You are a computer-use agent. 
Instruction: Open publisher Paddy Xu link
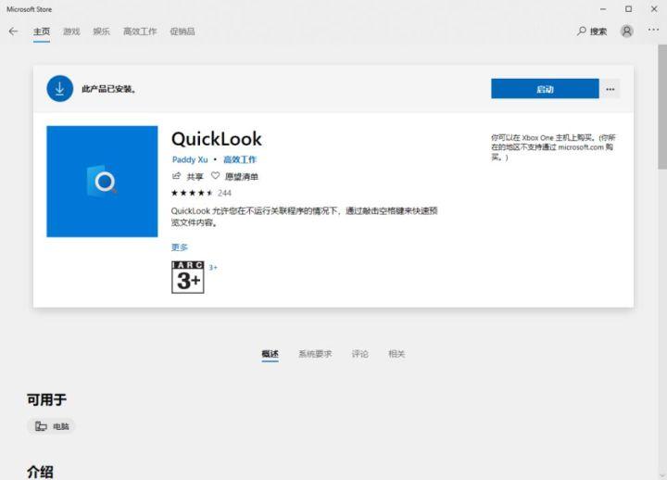190,159
